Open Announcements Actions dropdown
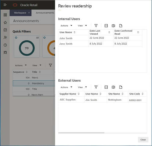152x146 pixels. (21, 65)
